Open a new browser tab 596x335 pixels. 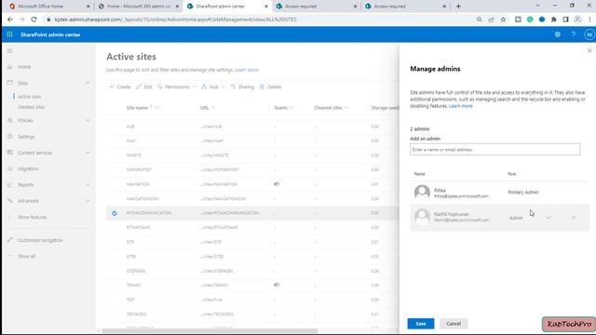coord(458,7)
